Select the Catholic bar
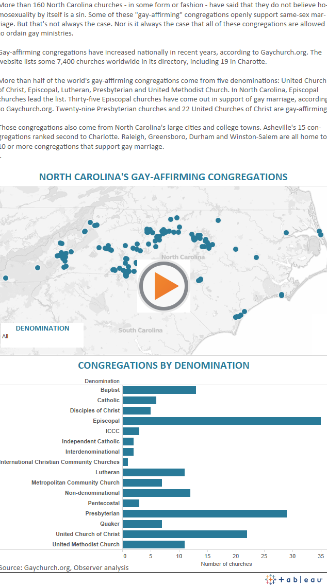The image size is (327, 587). point(139,400)
